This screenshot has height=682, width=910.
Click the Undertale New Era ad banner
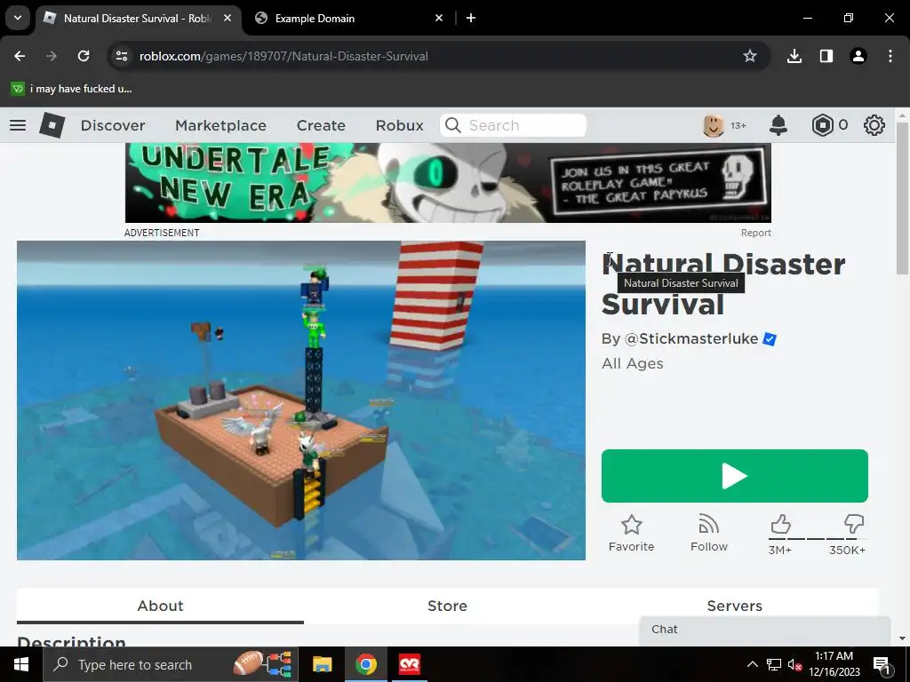448,183
